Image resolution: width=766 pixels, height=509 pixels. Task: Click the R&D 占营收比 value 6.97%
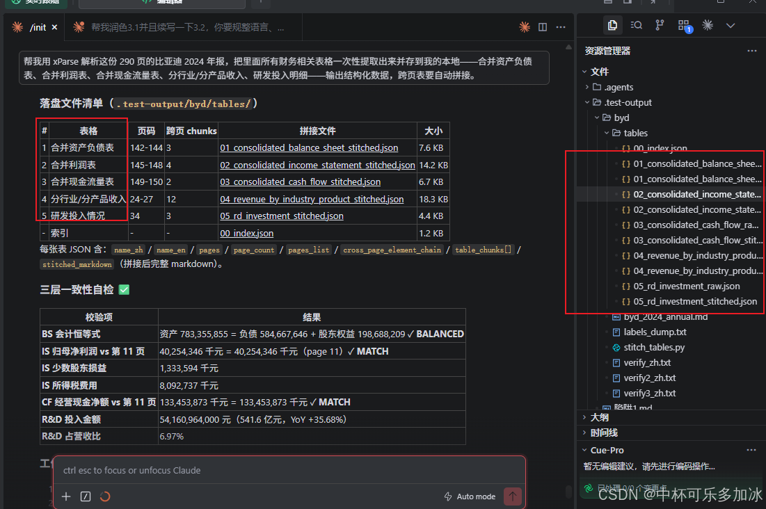point(171,436)
